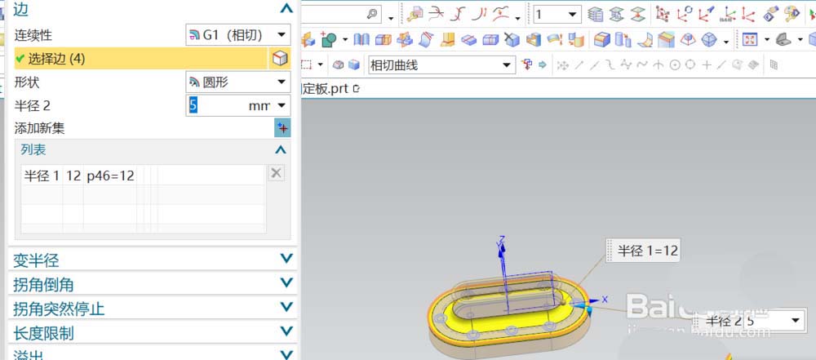Click the view orientation gray wedge icon

pos(783,39)
